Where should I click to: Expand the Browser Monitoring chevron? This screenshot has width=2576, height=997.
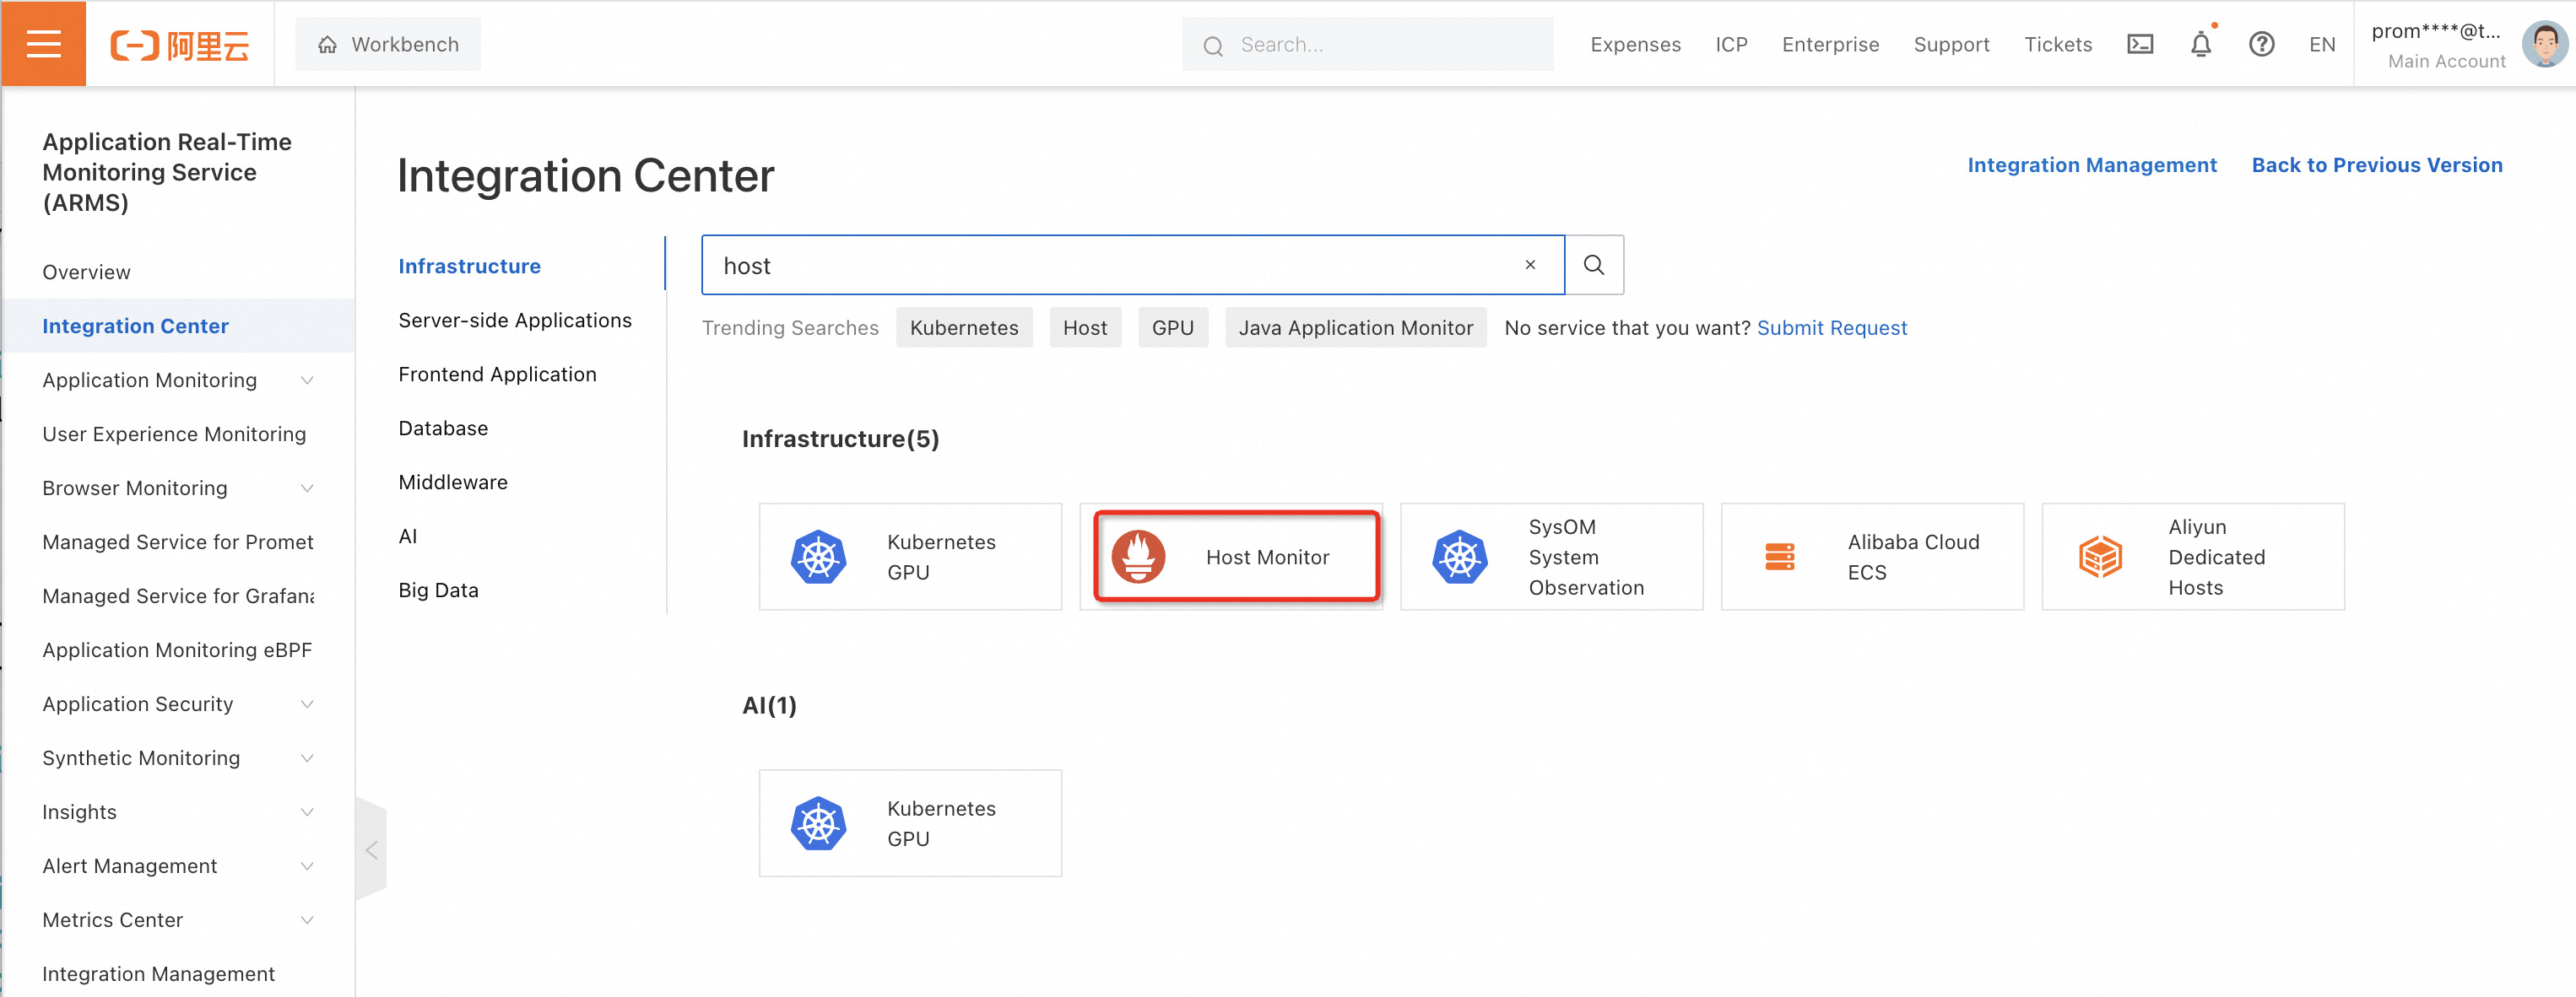tap(307, 488)
